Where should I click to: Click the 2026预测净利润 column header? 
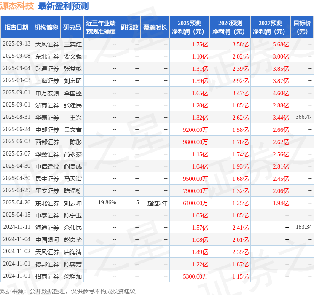[x=230, y=27]
